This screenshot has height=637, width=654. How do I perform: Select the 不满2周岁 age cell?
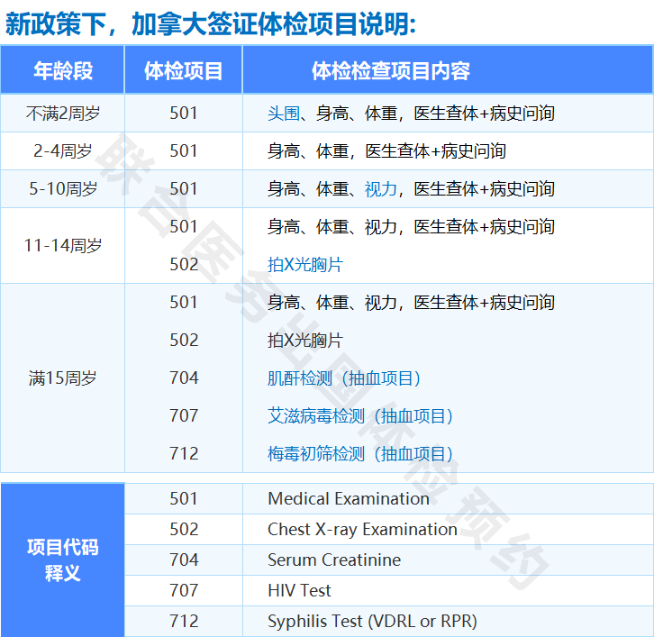63,114
